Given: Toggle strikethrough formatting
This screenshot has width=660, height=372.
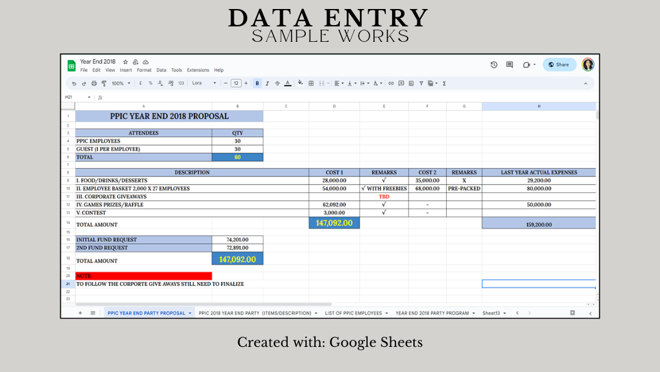Looking at the screenshot, I should [x=278, y=83].
